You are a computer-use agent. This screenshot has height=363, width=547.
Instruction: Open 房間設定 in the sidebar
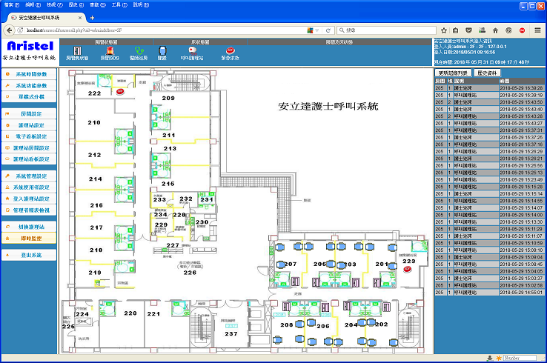(x=29, y=113)
